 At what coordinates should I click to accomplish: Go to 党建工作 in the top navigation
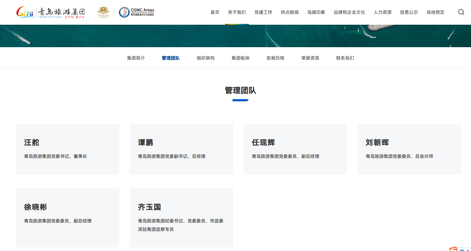click(263, 12)
